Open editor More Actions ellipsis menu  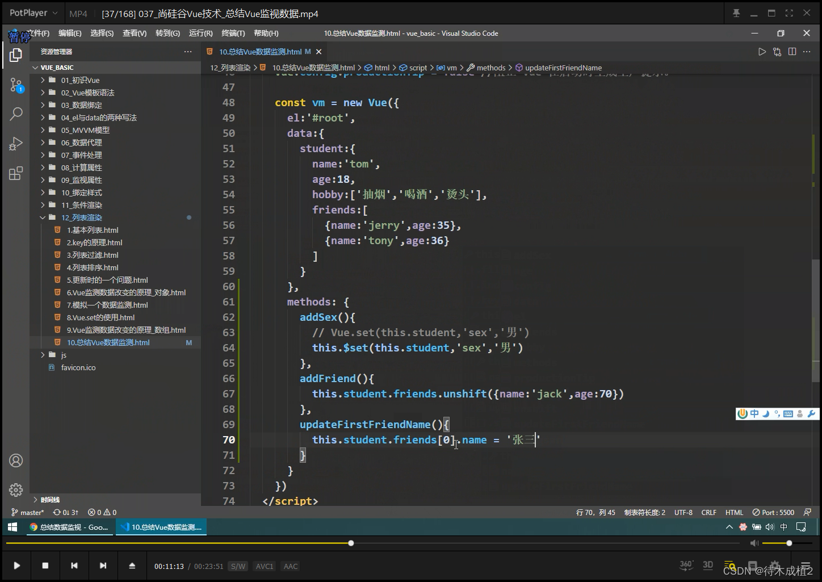coord(807,52)
